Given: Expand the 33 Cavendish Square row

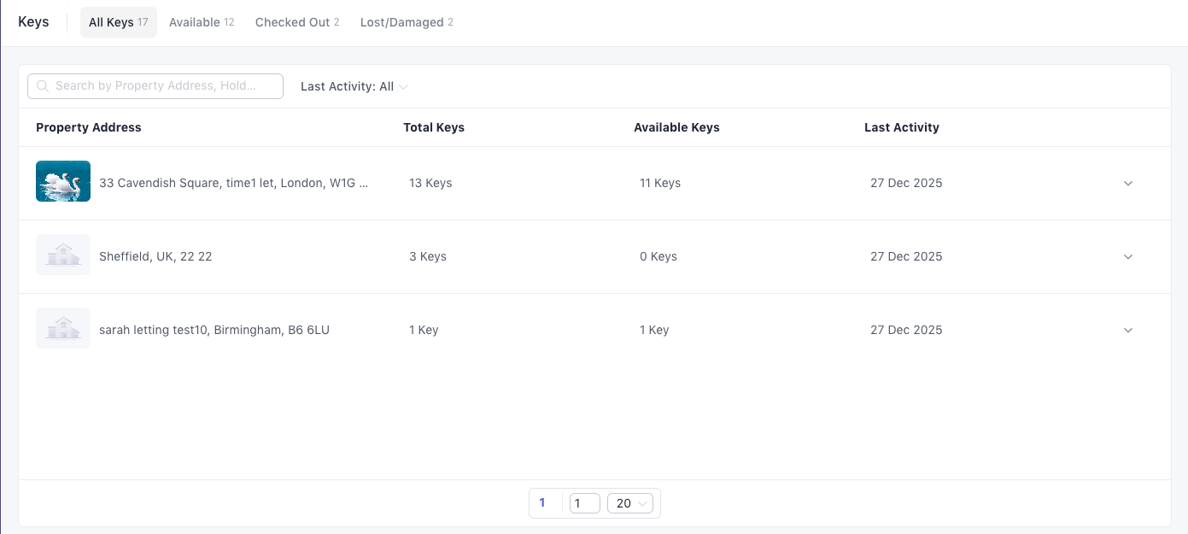Looking at the screenshot, I should pos(1127,183).
